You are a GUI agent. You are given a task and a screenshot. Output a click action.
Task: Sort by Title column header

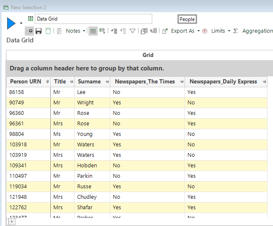(60, 81)
